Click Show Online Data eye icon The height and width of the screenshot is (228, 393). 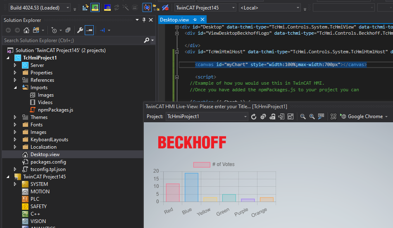pos(165,8)
